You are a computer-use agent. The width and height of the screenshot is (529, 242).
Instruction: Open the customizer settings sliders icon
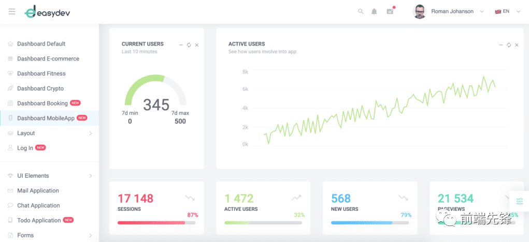pos(520,201)
